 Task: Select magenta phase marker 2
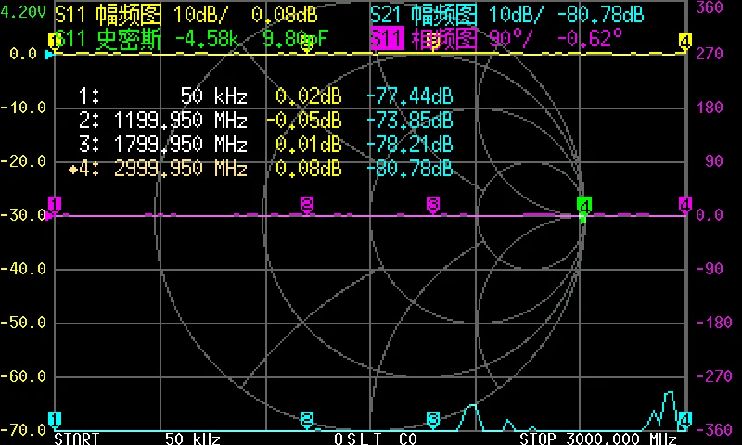[x=307, y=205]
